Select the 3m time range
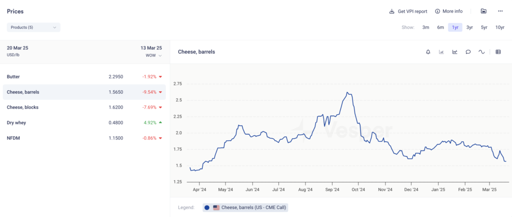 coord(425,27)
